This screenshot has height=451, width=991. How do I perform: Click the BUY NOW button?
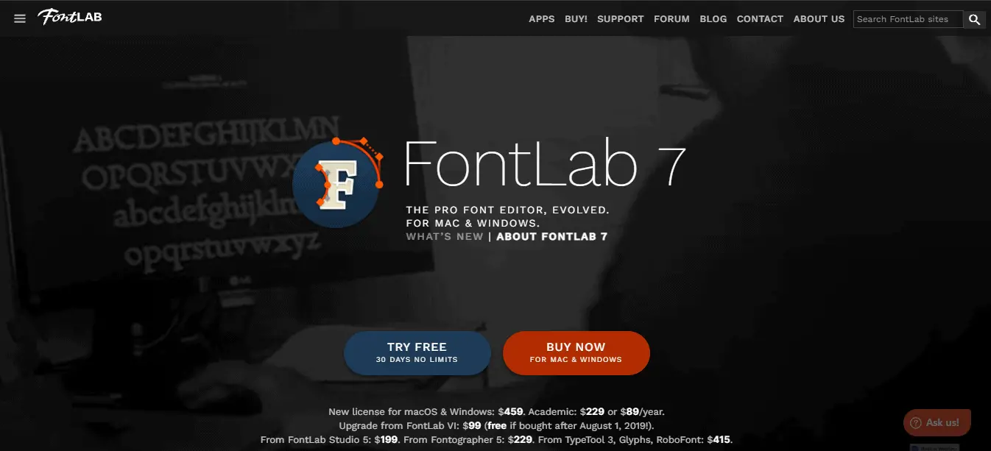point(576,353)
